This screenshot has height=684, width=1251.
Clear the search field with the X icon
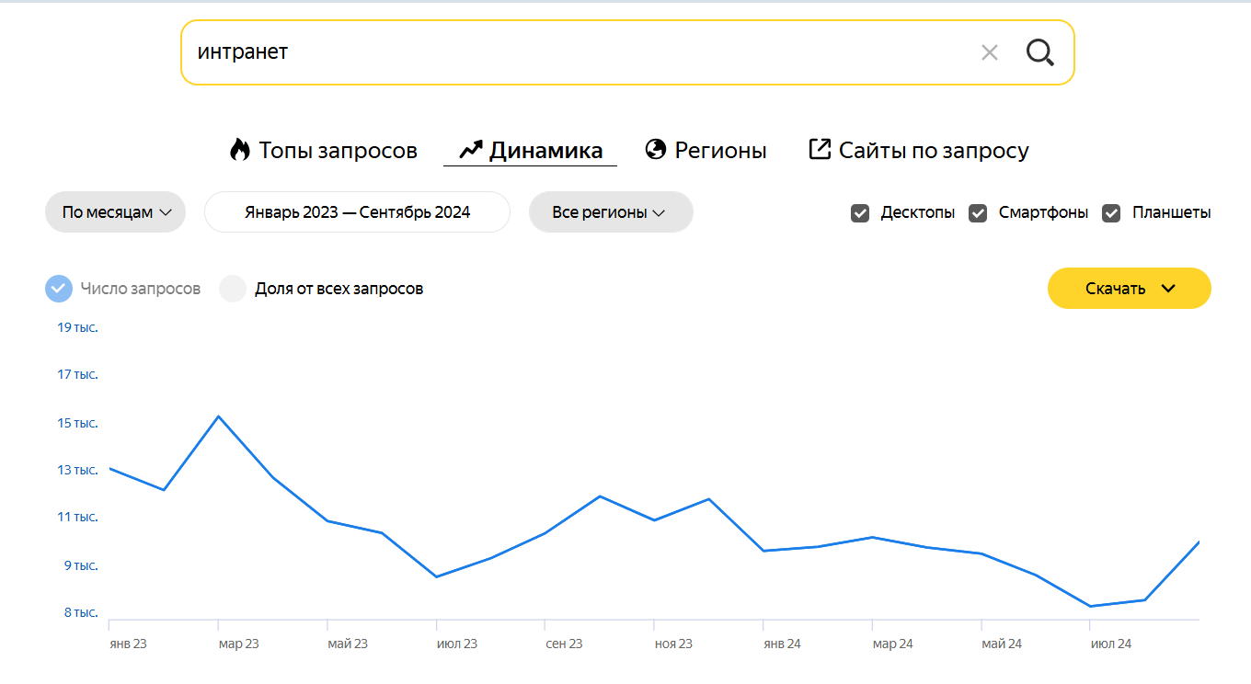coord(990,52)
